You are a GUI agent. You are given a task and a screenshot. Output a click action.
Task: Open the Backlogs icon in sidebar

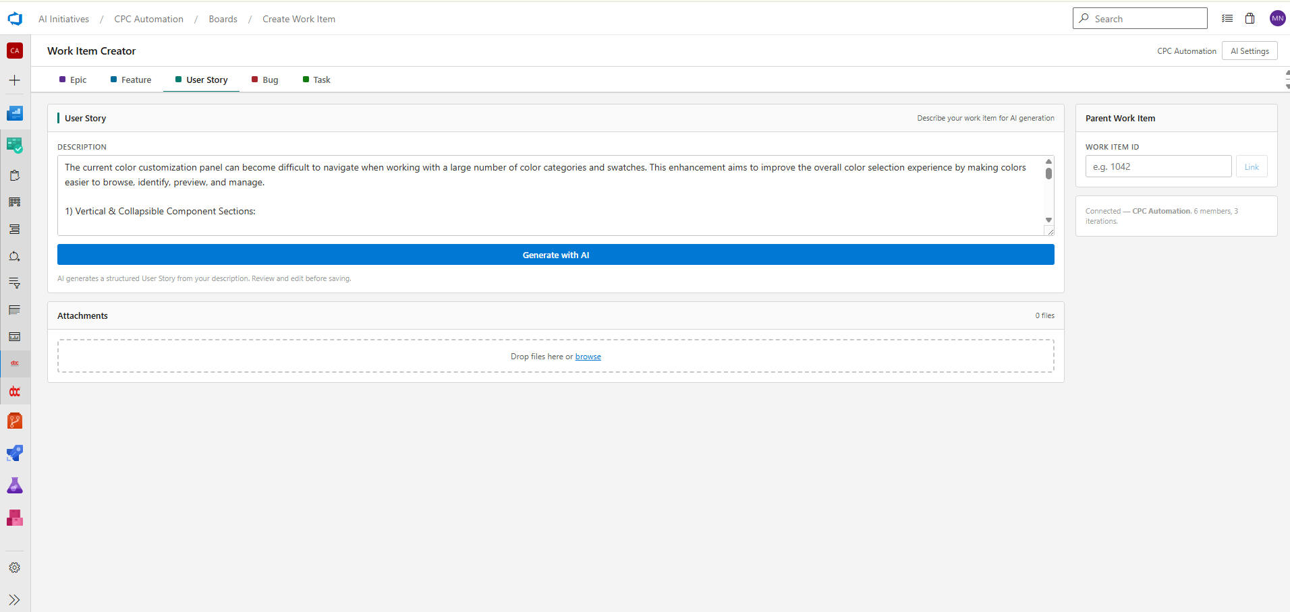click(14, 229)
